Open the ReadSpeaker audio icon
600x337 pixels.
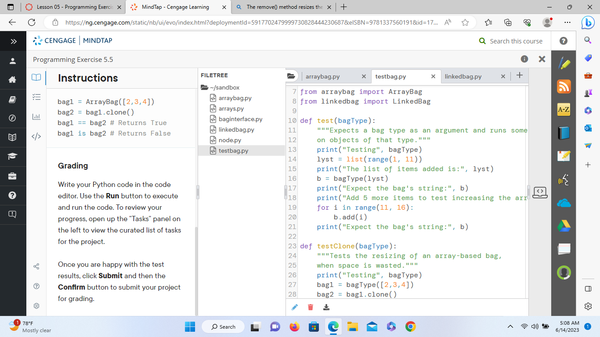pyautogui.click(x=564, y=179)
